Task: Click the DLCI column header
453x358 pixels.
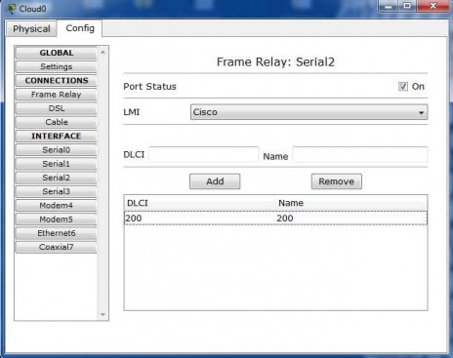Action: (200, 203)
